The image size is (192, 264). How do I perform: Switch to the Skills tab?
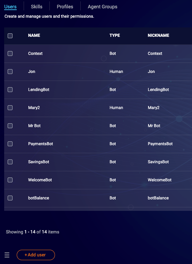click(x=37, y=7)
